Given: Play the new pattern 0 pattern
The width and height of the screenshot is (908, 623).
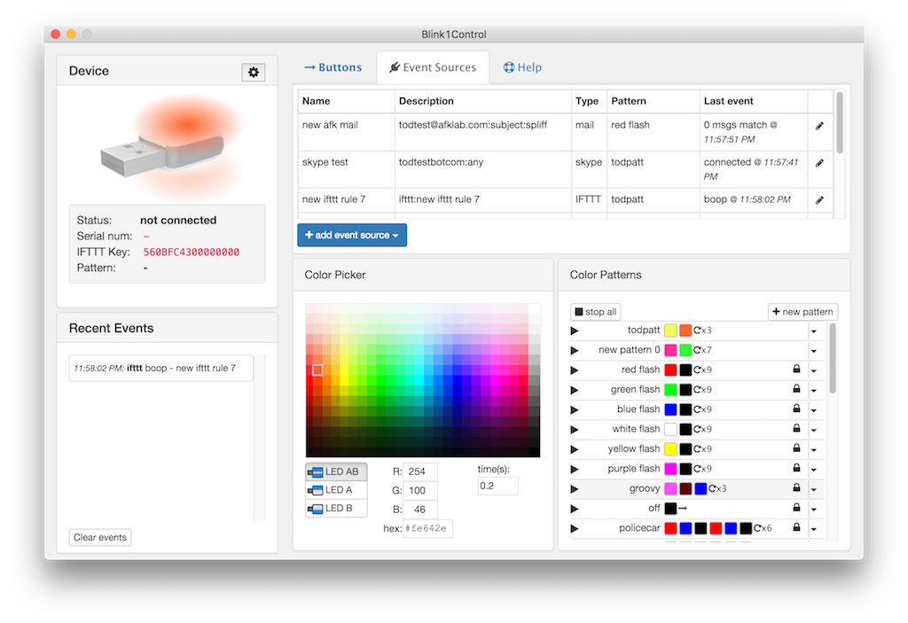Looking at the screenshot, I should point(575,350).
